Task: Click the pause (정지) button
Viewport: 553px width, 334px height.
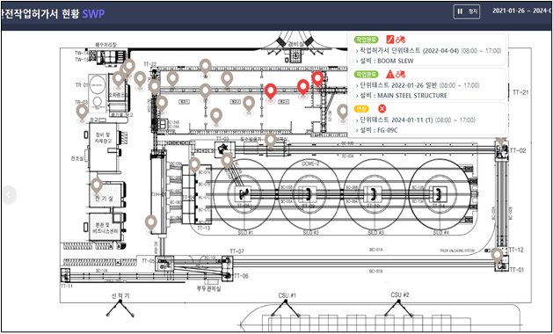Action: pos(466,11)
